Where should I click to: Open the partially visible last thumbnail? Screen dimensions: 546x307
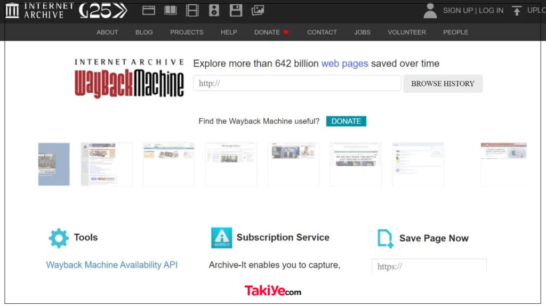504,164
